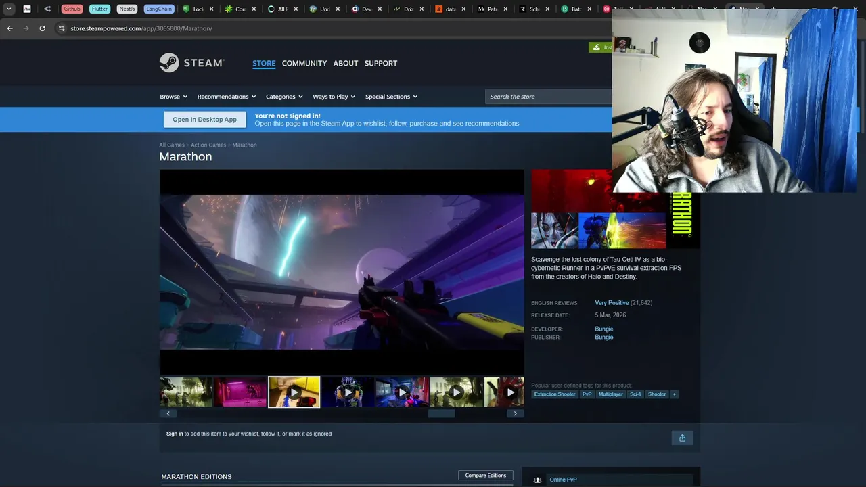
Task: Click the thumbnail strip left arrow
Action: tap(168, 413)
